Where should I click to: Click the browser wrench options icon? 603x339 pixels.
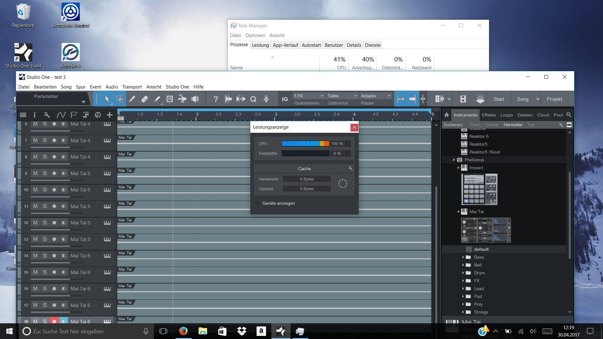click(x=561, y=125)
